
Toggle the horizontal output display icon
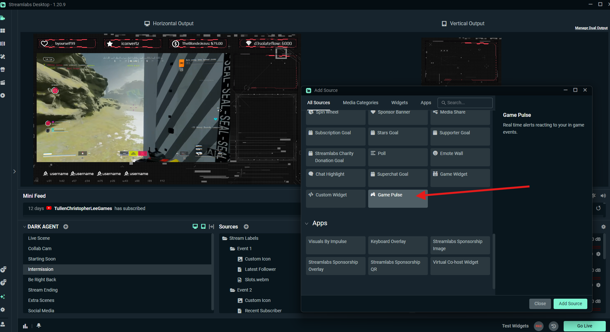(195, 227)
